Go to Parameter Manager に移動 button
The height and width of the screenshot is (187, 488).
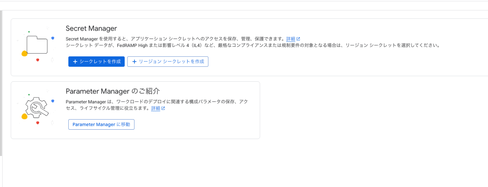click(x=101, y=124)
